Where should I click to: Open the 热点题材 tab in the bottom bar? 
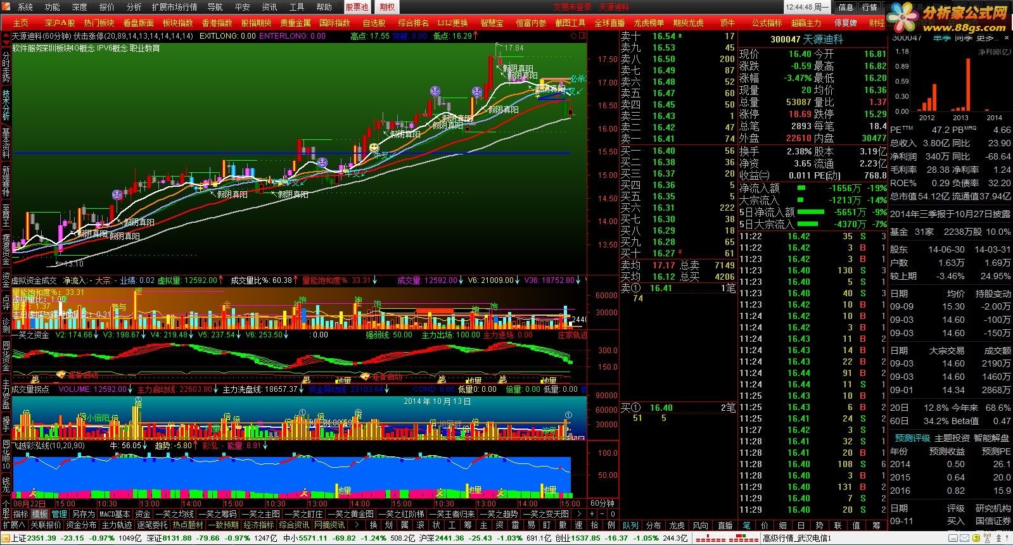click(x=188, y=525)
